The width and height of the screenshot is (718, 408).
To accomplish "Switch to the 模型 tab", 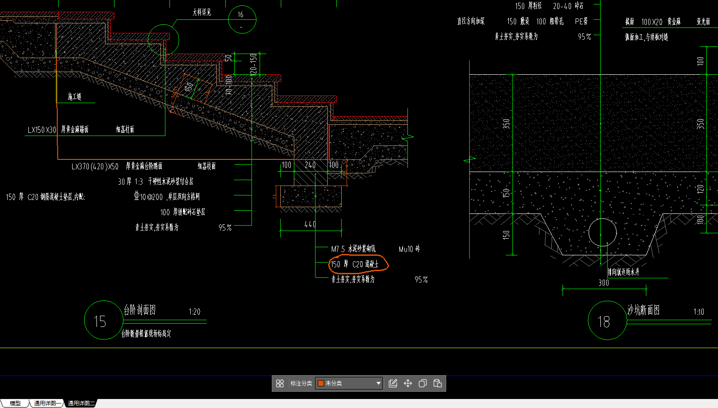I will [15, 403].
